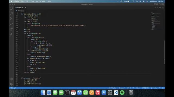Close the matpy.py editor tab
Viewport: 174px width, 97px height.
click(x=25, y=8)
